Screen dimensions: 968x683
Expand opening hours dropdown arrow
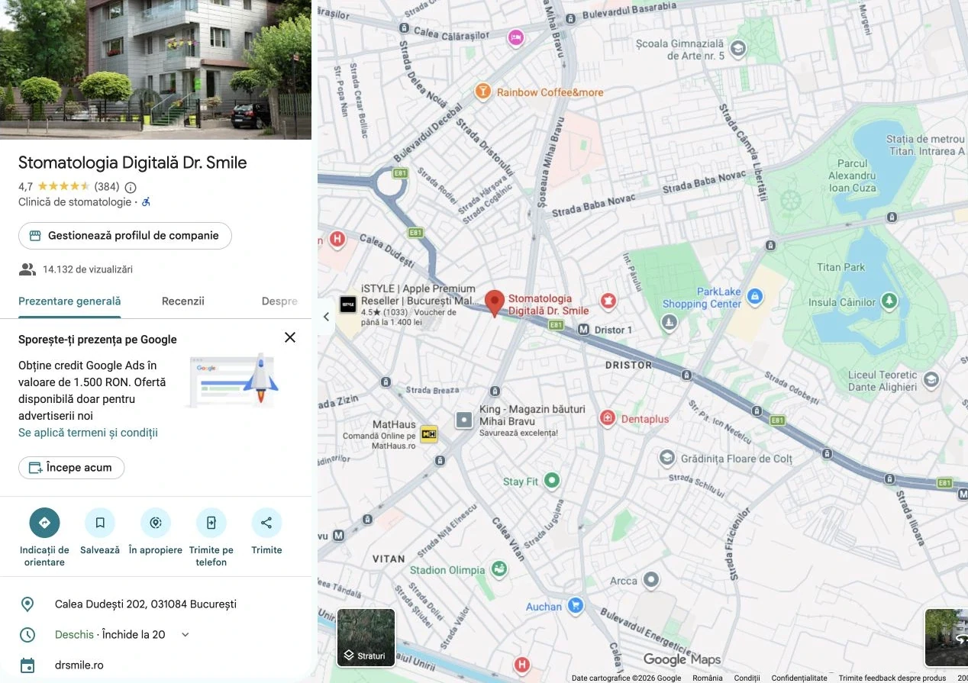(x=185, y=635)
